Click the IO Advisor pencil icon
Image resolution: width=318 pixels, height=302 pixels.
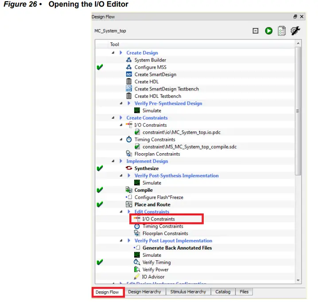pyautogui.click(x=137, y=276)
